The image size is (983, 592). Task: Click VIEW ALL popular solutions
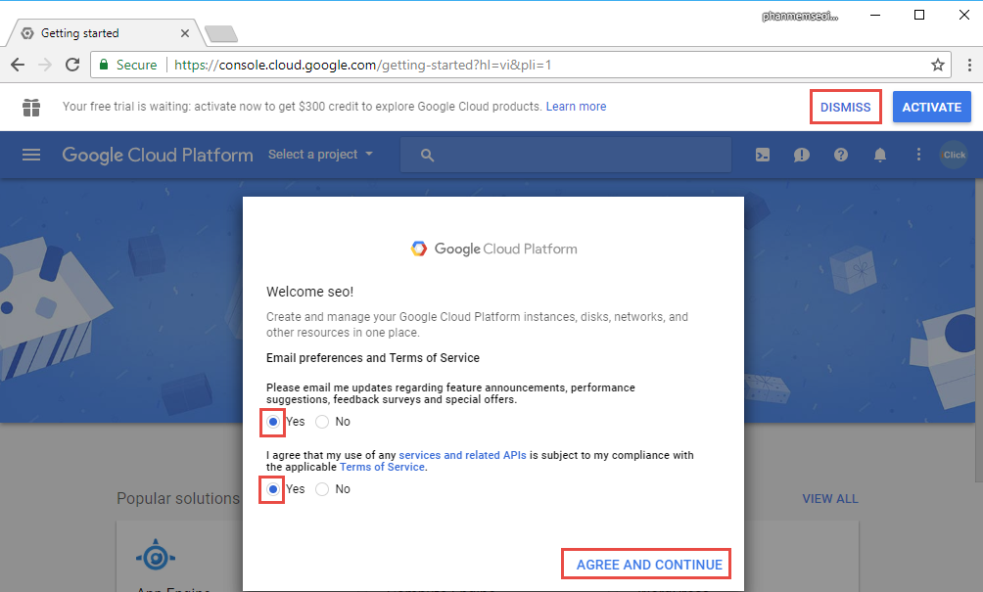pyautogui.click(x=830, y=499)
